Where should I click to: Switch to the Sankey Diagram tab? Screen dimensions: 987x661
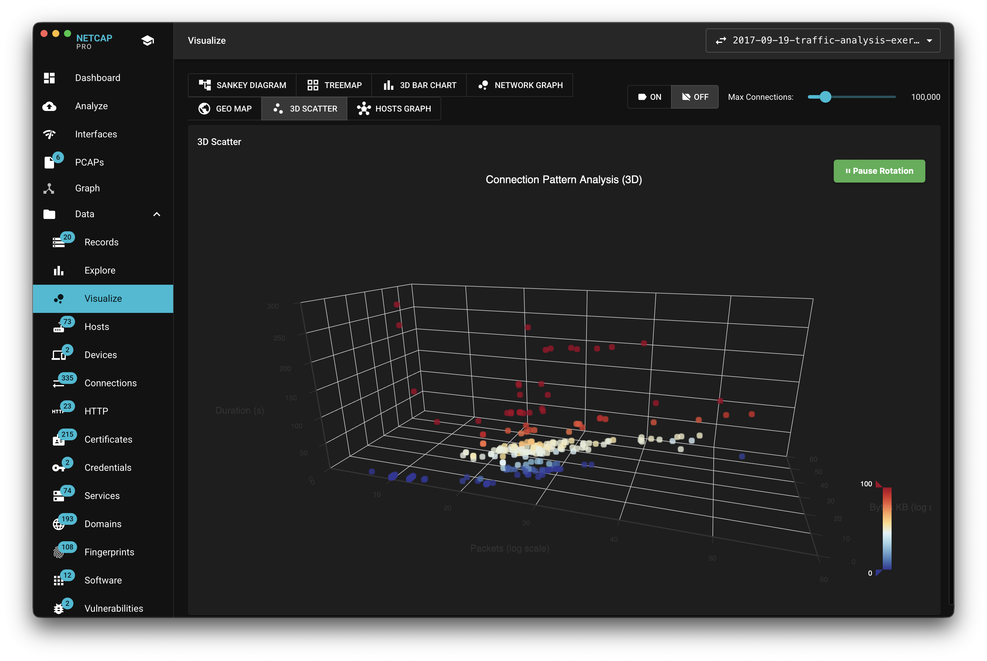pos(242,85)
